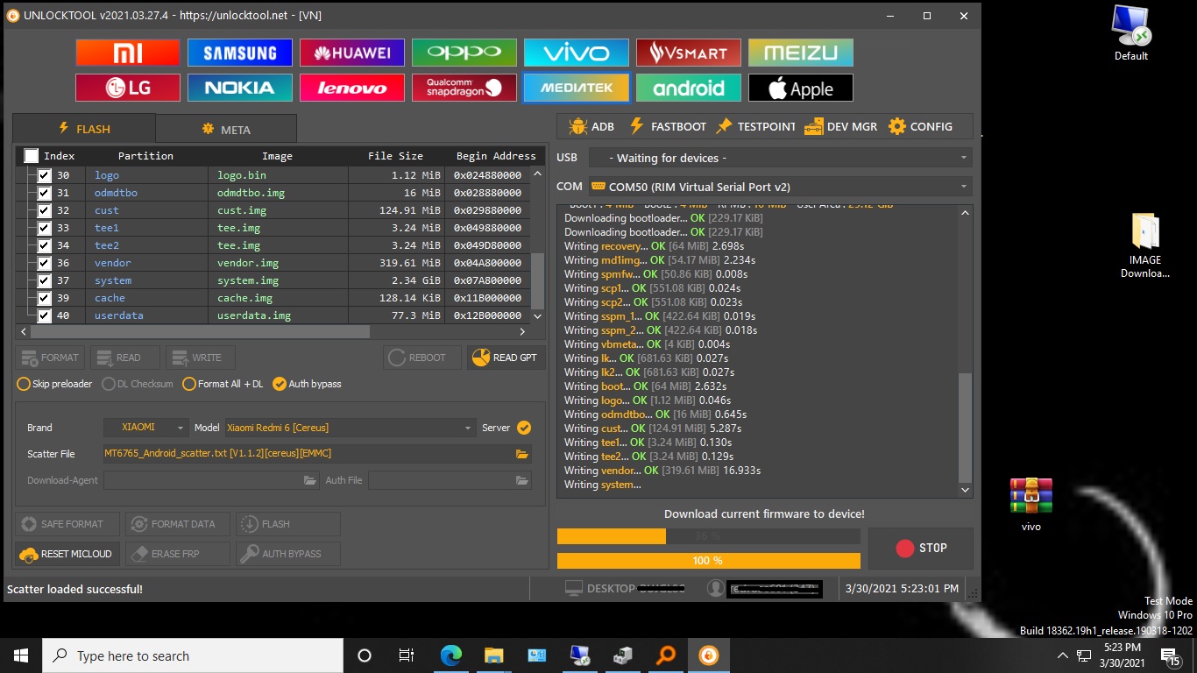Image resolution: width=1197 pixels, height=673 pixels.
Task: Uncheck the odmdtbo partition checkbox
Action: click(44, 193)
